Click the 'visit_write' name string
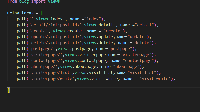 (155, 79)
